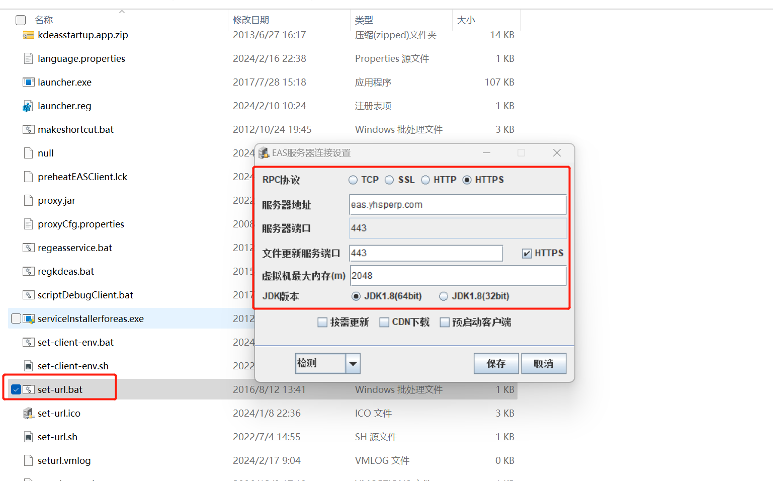Click the set-client-env.bat file icon

click(x=29, y=343)
